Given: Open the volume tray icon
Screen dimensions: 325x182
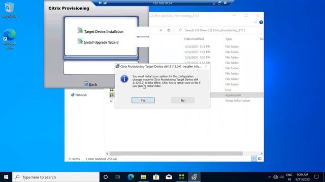Looking at the screenshot, I should point(281,177).
